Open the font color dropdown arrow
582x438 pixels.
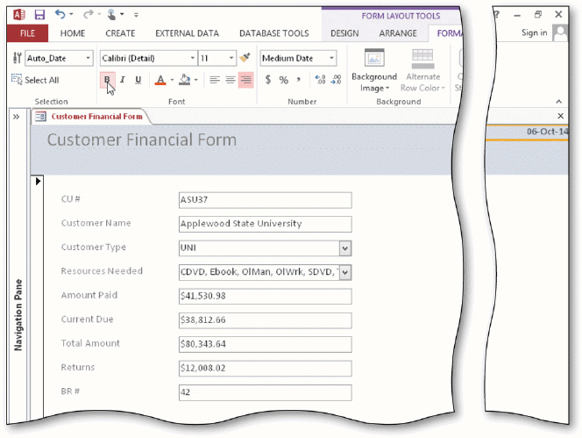tap(172, 80)
